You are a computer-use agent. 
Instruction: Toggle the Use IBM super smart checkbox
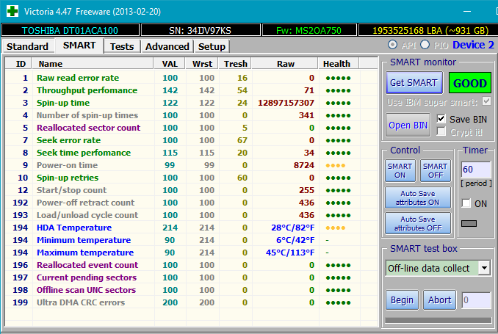click(x=486, y=101)
